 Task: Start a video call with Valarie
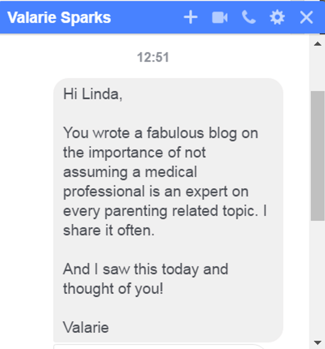tap(219, 17)
